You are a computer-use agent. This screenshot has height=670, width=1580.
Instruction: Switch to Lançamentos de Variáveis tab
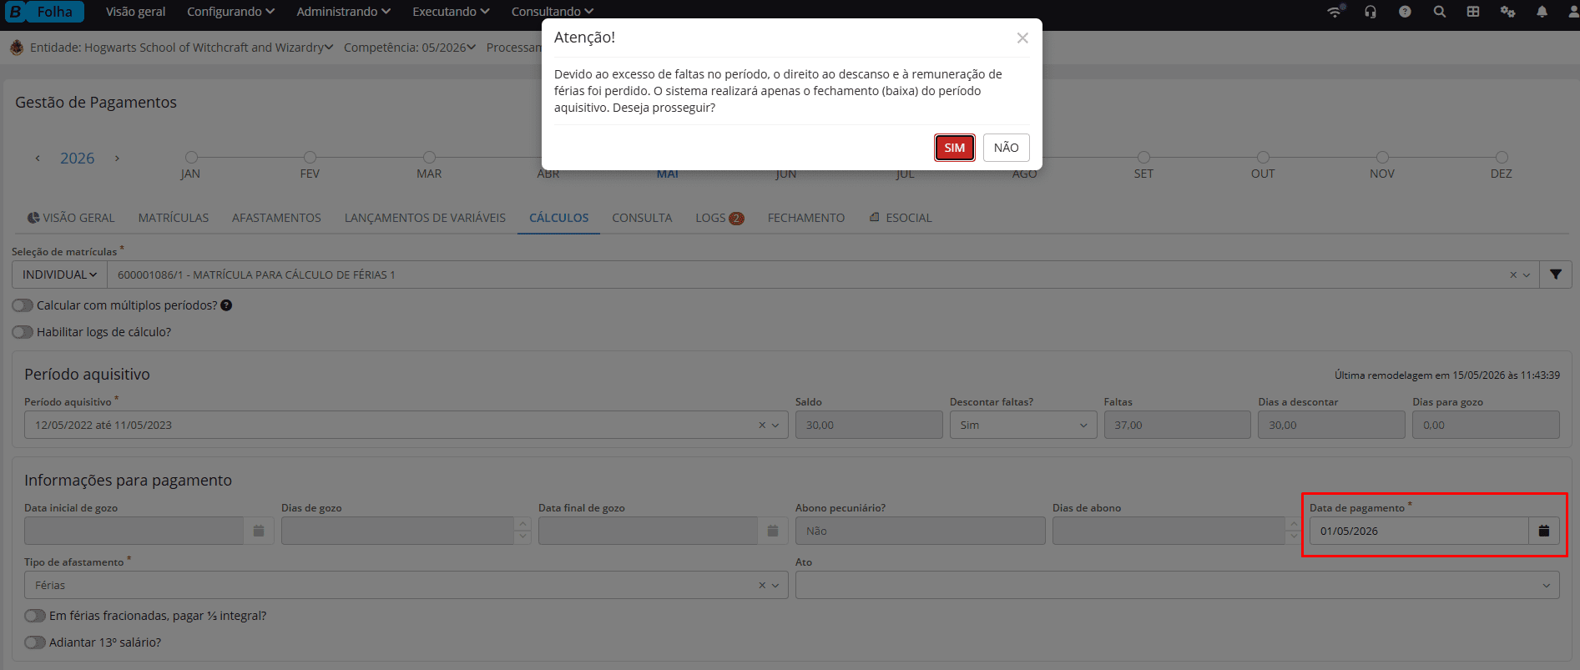click(425, 218)
